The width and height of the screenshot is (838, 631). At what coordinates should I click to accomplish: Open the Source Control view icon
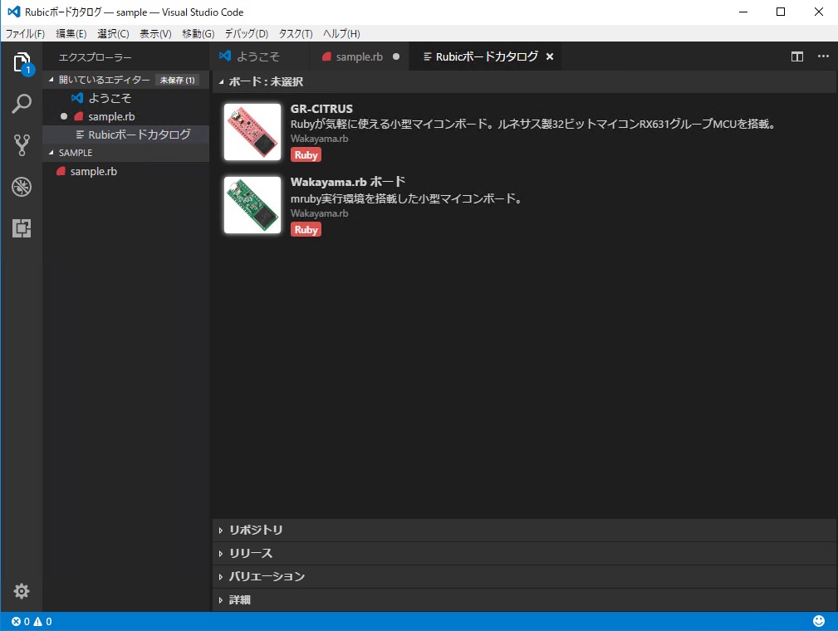[22, 144]
